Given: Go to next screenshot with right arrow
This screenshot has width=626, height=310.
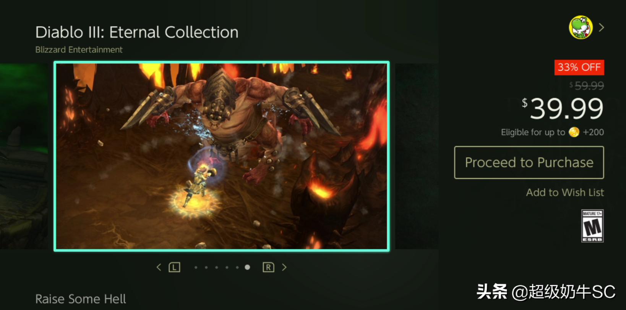Looking at the screenshot, I should 284,267.
